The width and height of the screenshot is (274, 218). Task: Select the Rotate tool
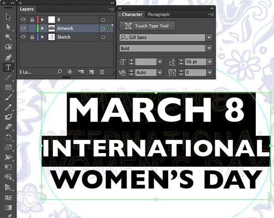coord(8,137)
